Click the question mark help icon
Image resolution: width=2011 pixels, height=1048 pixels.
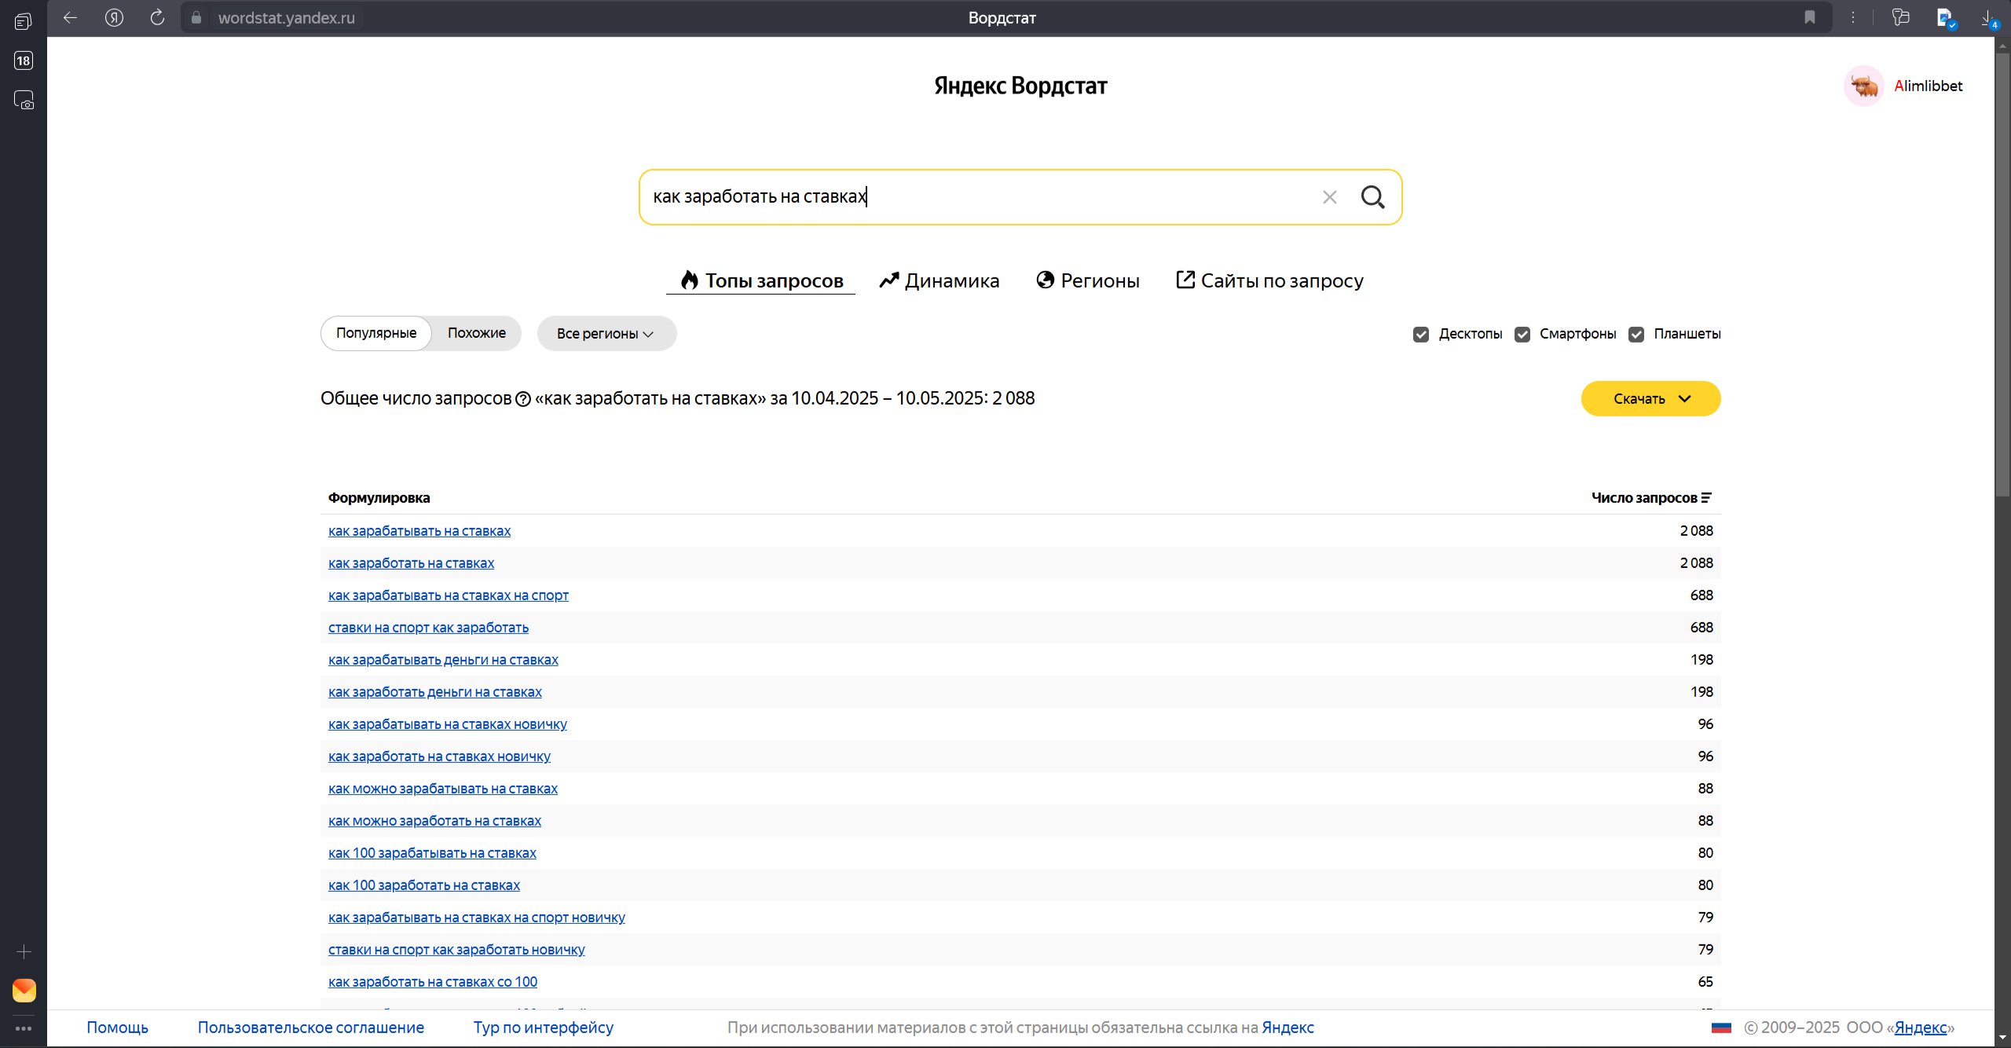523,399
